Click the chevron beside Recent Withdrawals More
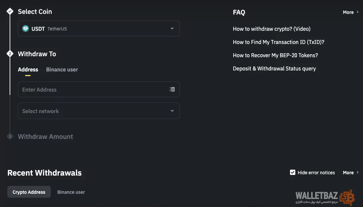 pos(357,173)
